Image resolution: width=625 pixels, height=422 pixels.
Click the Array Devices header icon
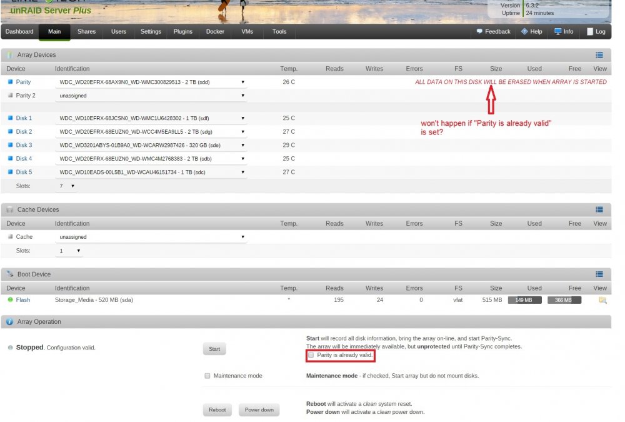[x=9, y=55]
